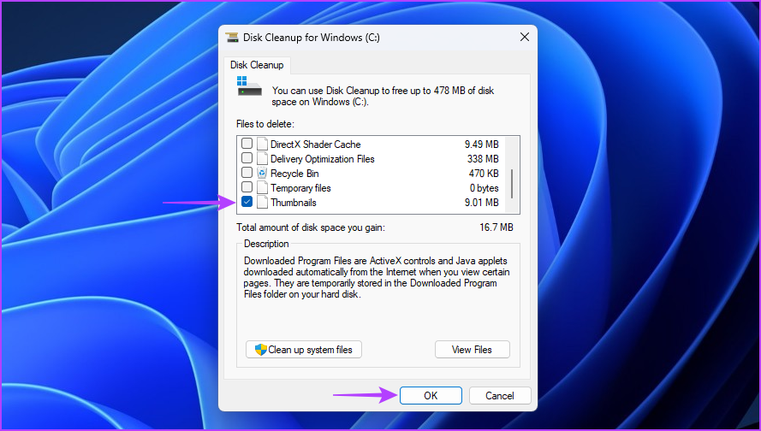Click the Cancel button
This screenshot has height=431, width=761.
pyautogui.click(x=500, y=396)
